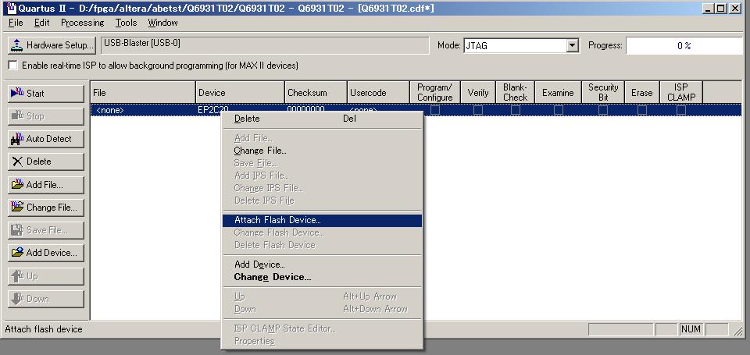
Task: Tick the Verify checkbox for EP2C20
Action: [x=478, y=110]
